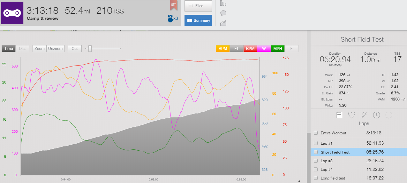
Task: Click the Unzoom button
Action: 56,49
